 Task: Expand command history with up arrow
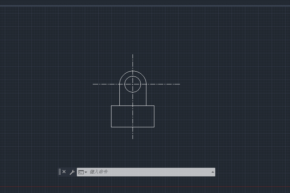(x=213, y=172)
